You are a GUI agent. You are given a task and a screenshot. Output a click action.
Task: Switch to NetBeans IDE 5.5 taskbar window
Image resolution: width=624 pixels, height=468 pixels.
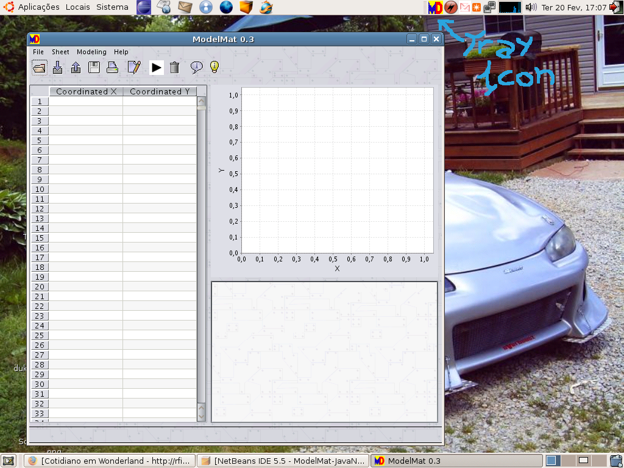[x=283, y=461]
